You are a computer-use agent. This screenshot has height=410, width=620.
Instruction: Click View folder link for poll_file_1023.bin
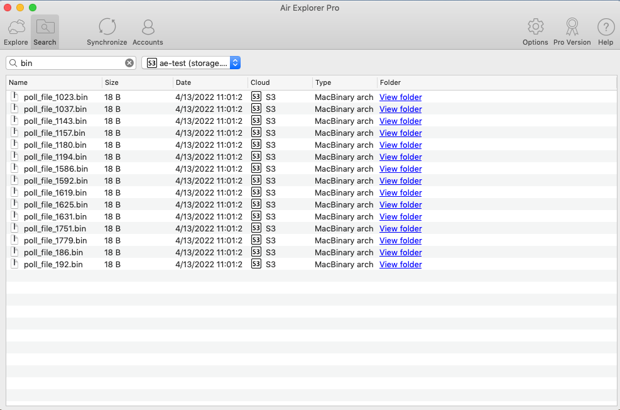(401, 97)
